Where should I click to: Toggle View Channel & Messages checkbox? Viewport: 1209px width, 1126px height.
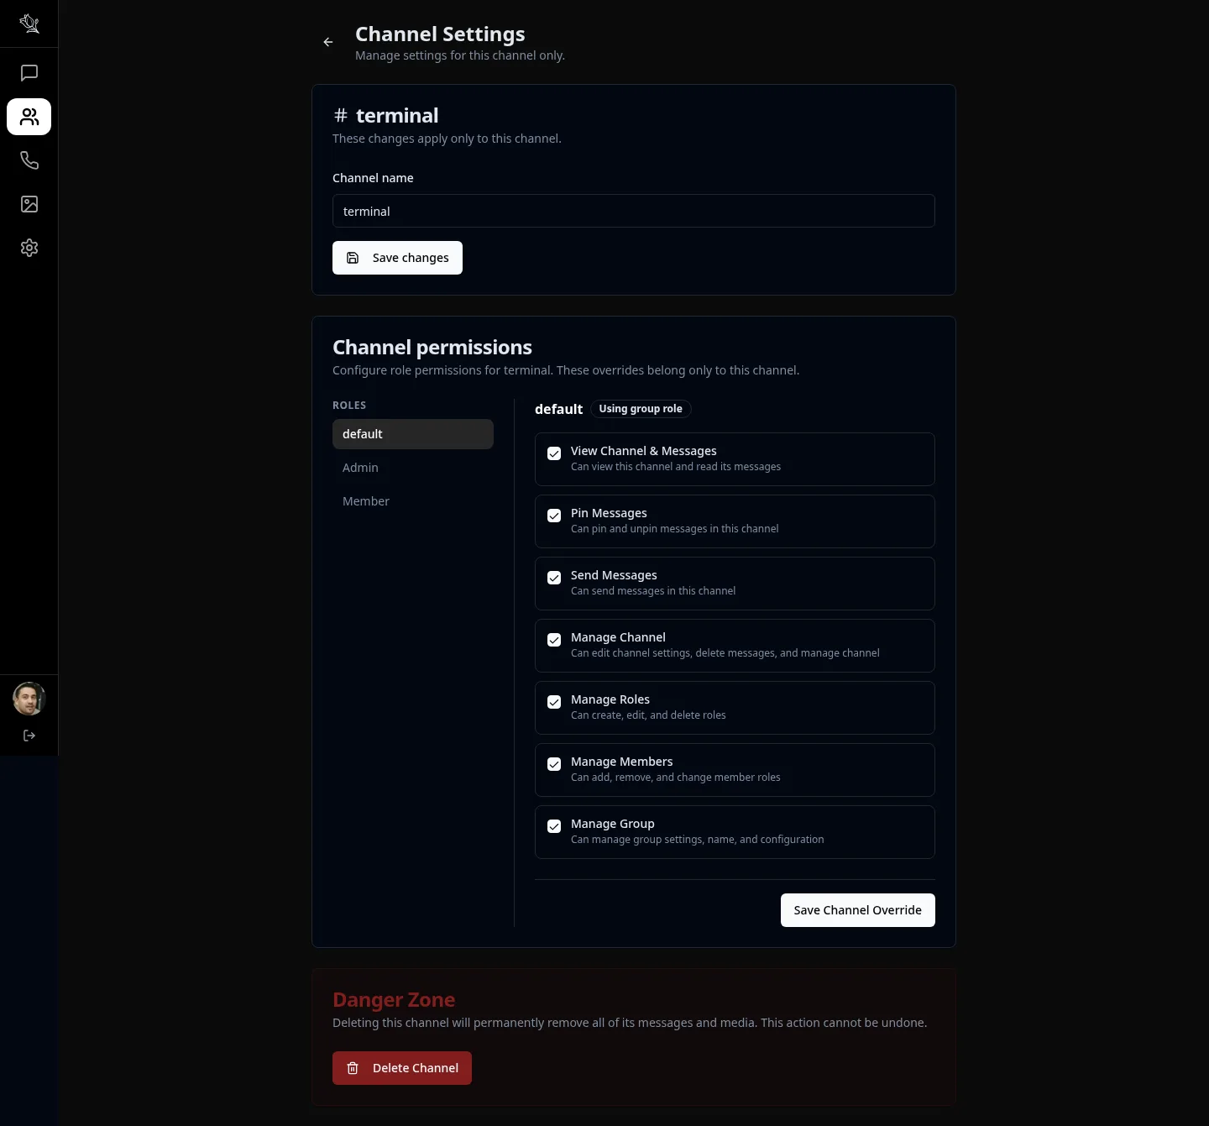(x=554, y=453)
